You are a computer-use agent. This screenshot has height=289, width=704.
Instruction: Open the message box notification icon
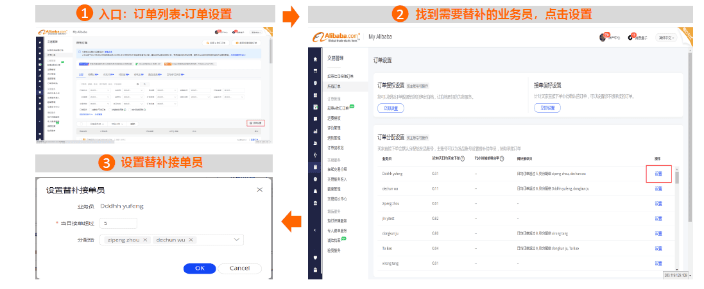632,37
